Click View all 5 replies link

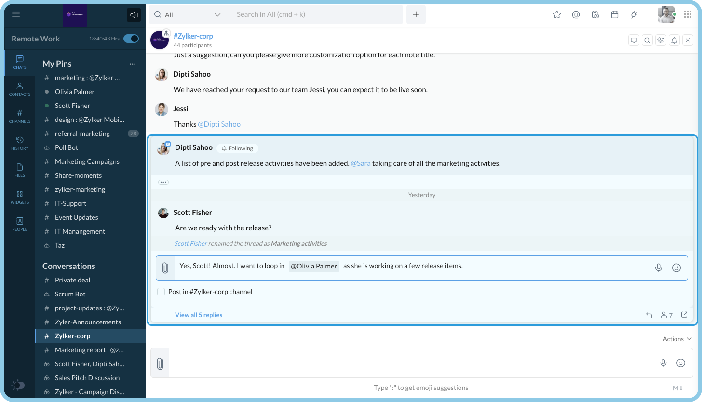(199, 315)
